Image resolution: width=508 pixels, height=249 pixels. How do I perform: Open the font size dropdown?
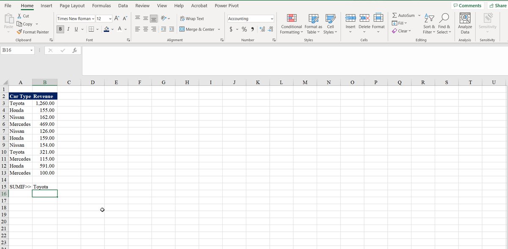[x=110, y=19]
